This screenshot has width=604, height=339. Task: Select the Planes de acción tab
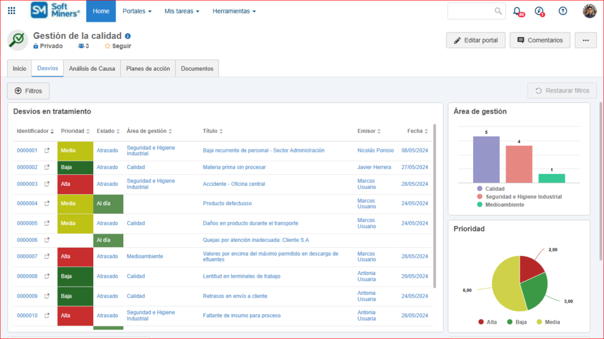pos(148,68)
